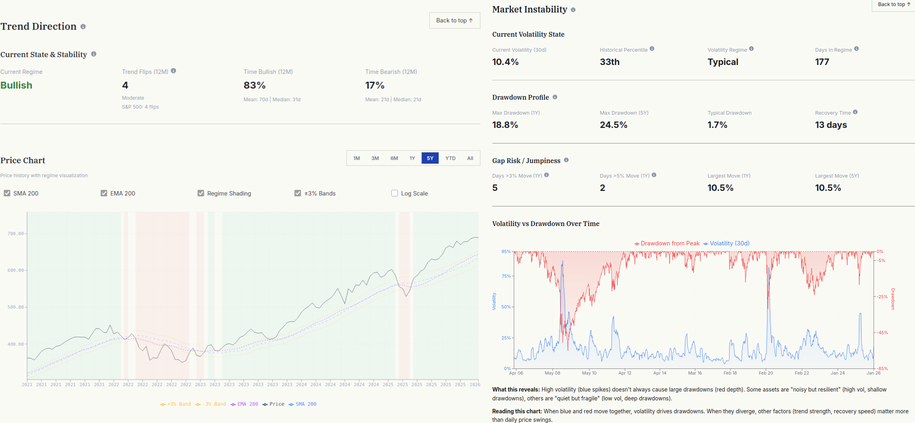
Task: Open the Days >3% Move info icon
Action: click(x=547, y=175)
